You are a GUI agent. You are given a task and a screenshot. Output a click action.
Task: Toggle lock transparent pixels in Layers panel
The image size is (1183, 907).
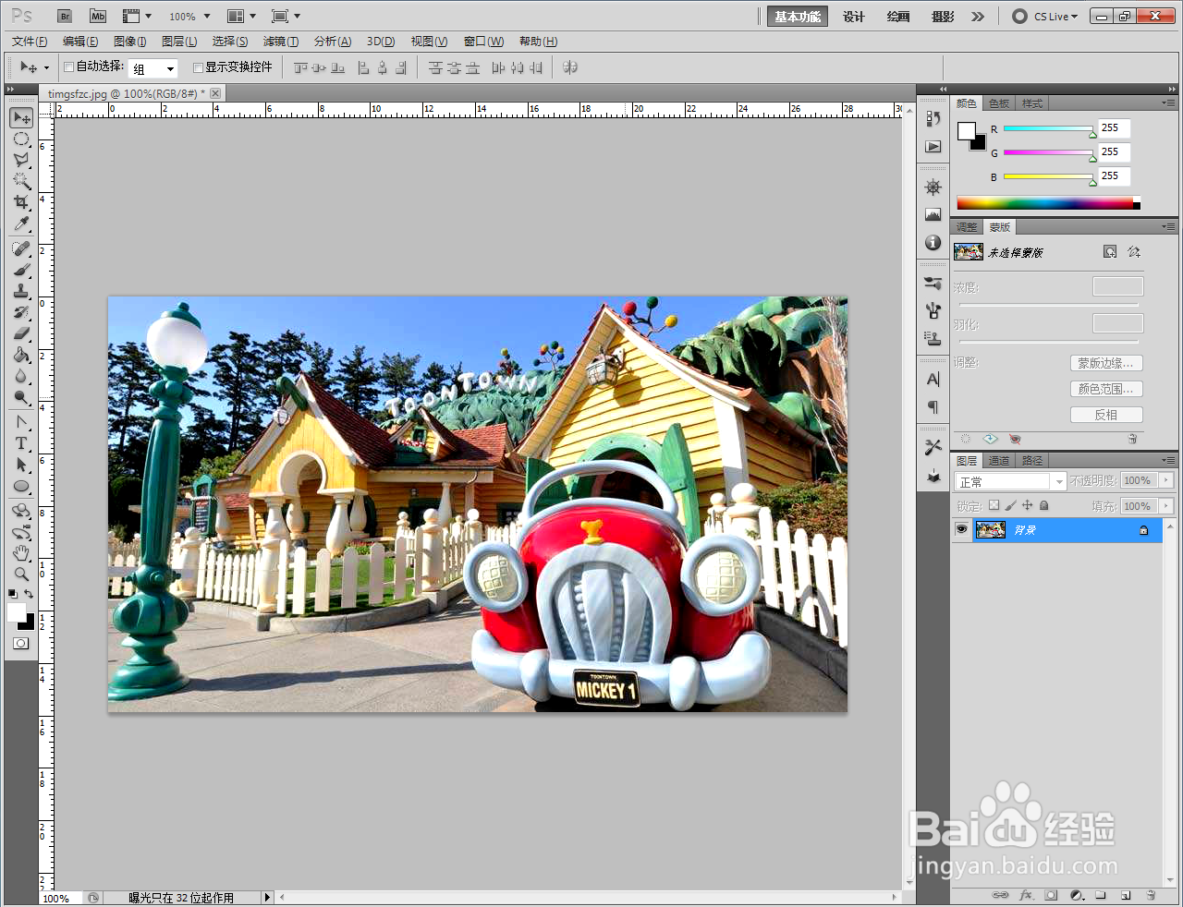click(x=994, y=506)
